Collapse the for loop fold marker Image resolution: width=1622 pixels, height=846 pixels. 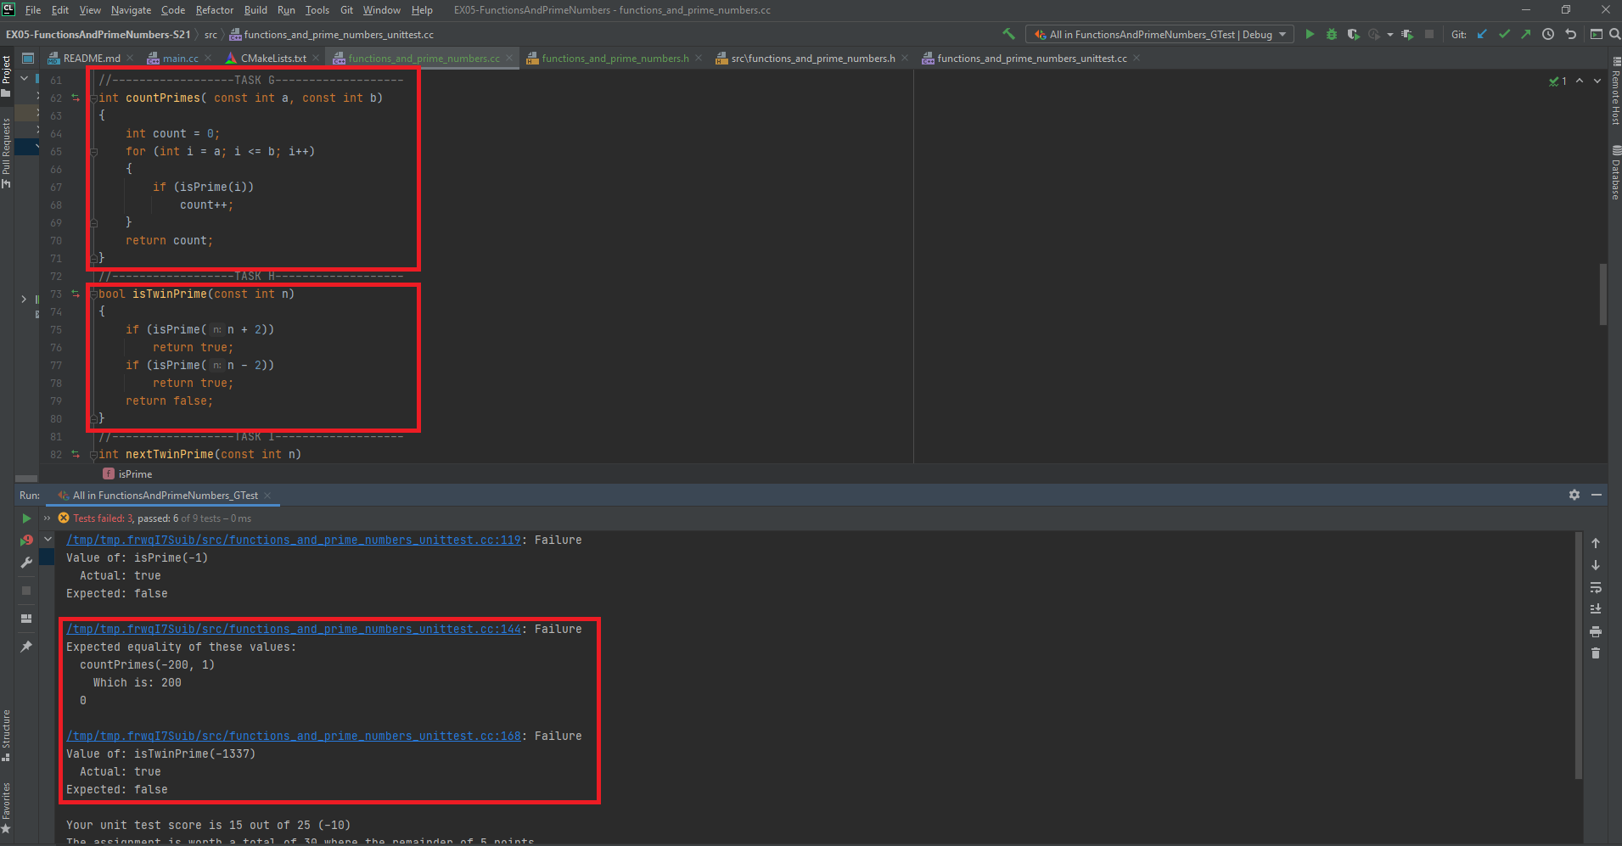[94, 152]
